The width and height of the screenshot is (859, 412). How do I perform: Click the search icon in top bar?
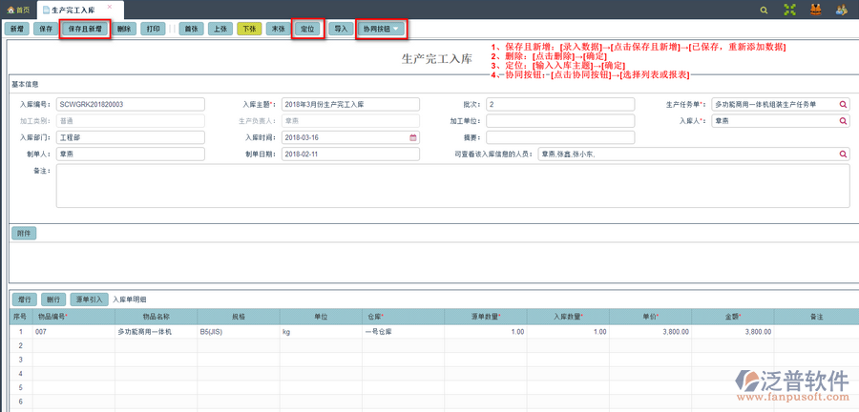tap(764, 10)
